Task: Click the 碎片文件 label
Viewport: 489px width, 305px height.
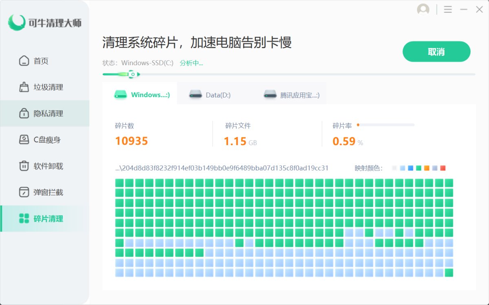Action: [238, 126]
